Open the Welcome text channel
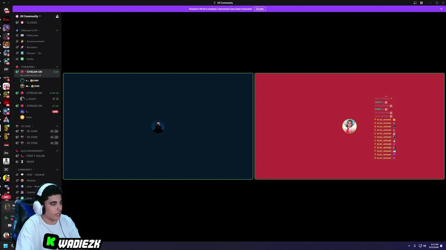The image size is (446, 250). (37, 35)
